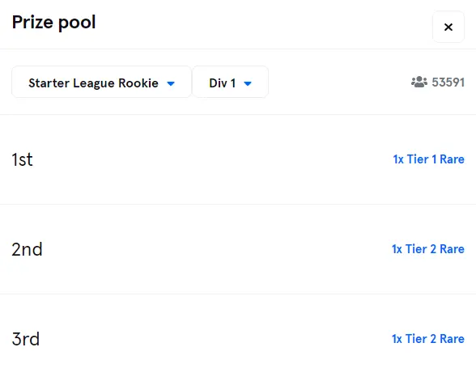Select the 1st place rank label
The image size is (476, 381).
coord(22,159)
